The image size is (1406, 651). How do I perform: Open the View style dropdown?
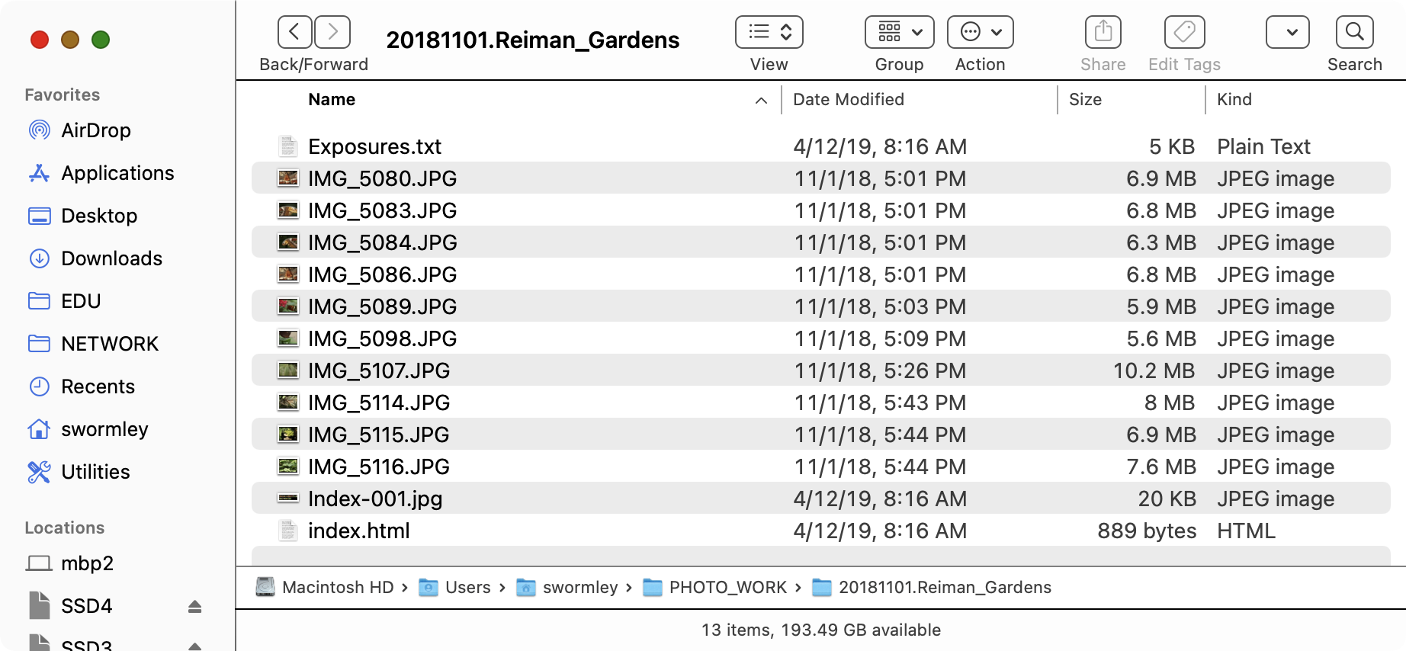click(769, 33)
